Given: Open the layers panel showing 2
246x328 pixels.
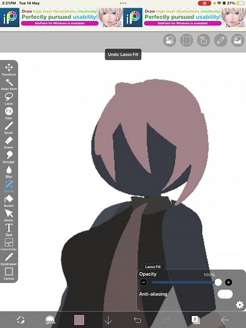Looking at the screenshot, I should pyautogui.click(x=196, y=320).
